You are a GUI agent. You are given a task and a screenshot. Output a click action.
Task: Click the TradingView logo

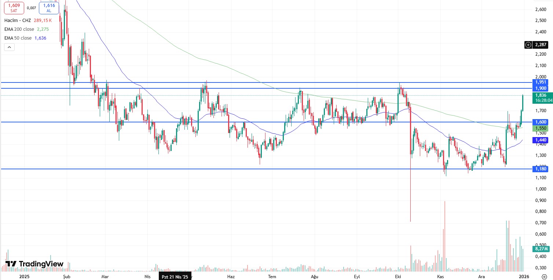[34, 264]
